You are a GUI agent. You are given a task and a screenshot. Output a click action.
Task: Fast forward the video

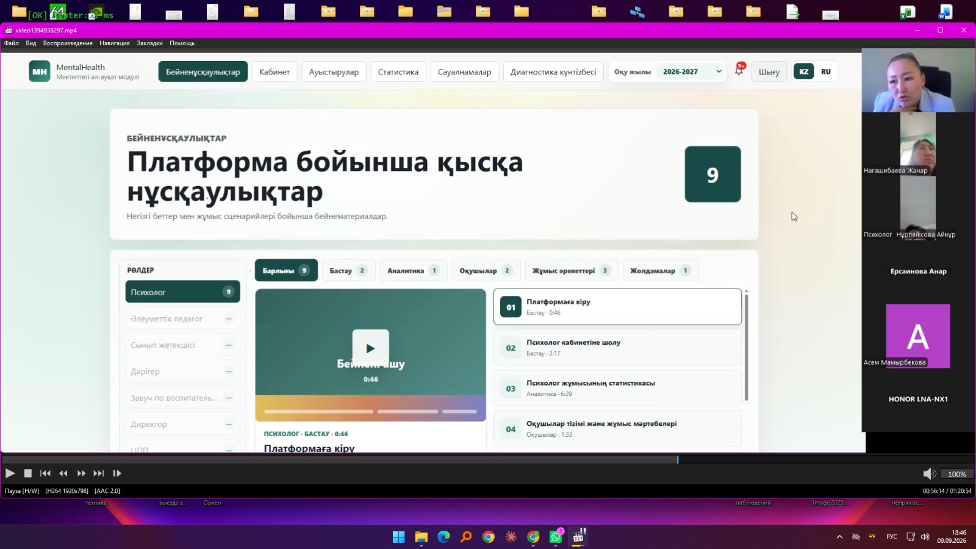(81, 473)
